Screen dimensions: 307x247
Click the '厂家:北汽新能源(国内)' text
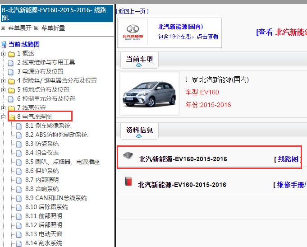click(217, 79)
